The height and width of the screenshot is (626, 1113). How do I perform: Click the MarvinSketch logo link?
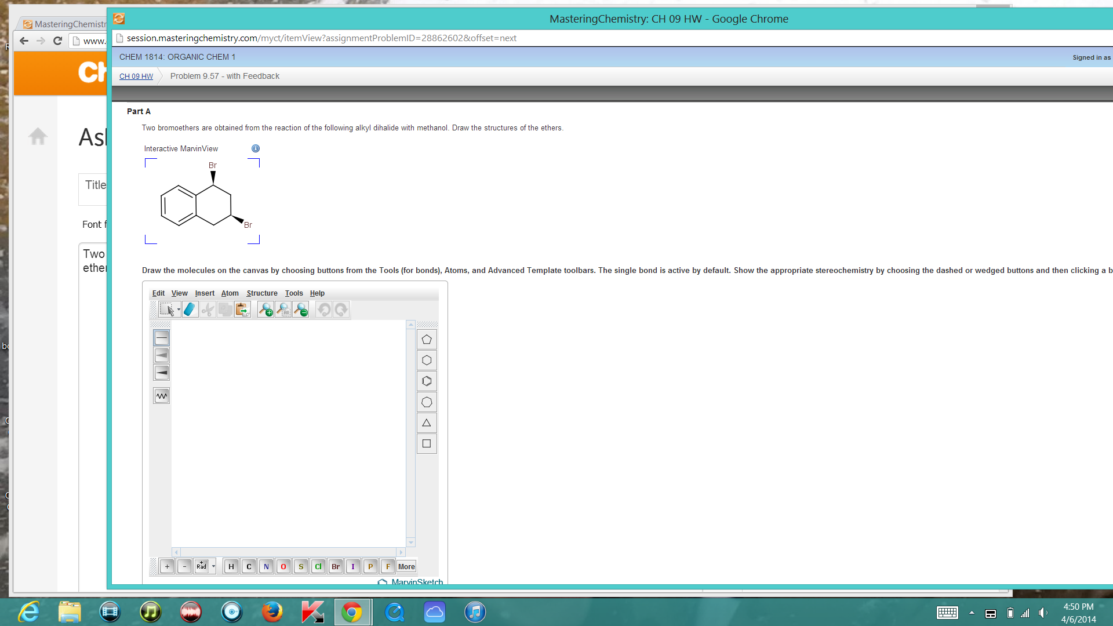coord(410,581)
